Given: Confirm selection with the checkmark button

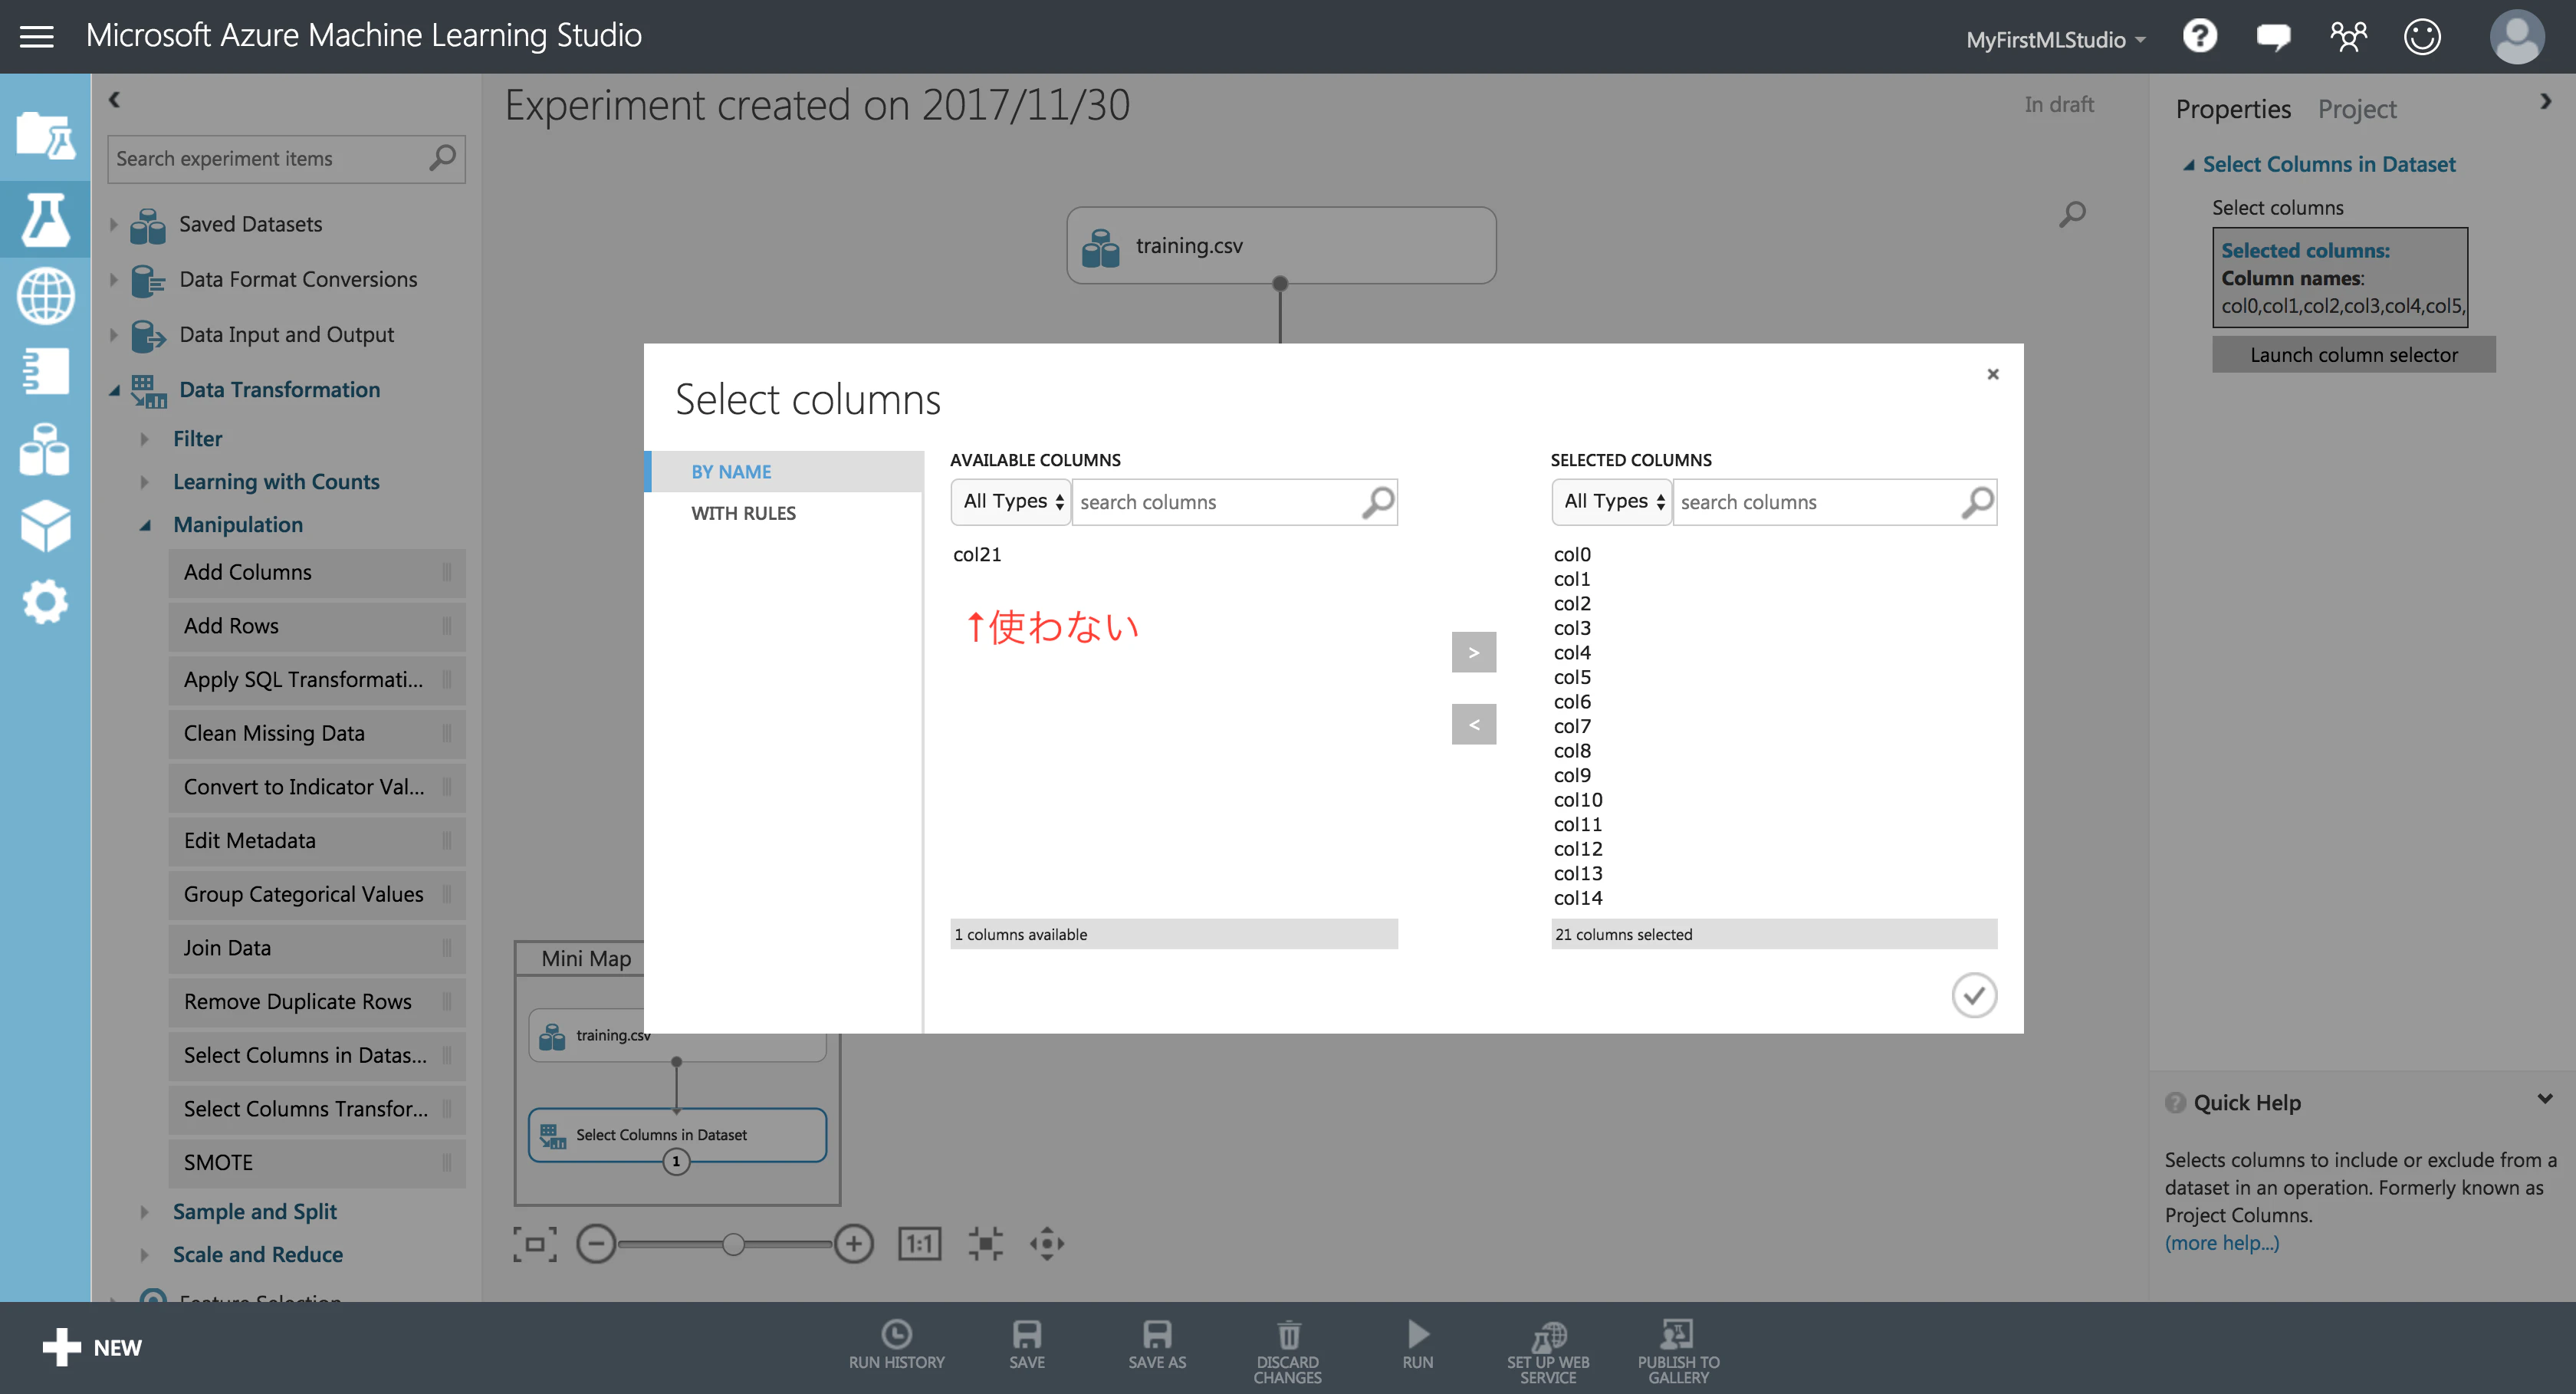Looking at the screenshot, I should [1974, 995].
